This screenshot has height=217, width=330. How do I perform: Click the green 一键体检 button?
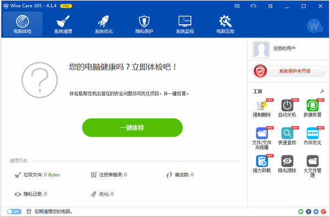[132, 127]
